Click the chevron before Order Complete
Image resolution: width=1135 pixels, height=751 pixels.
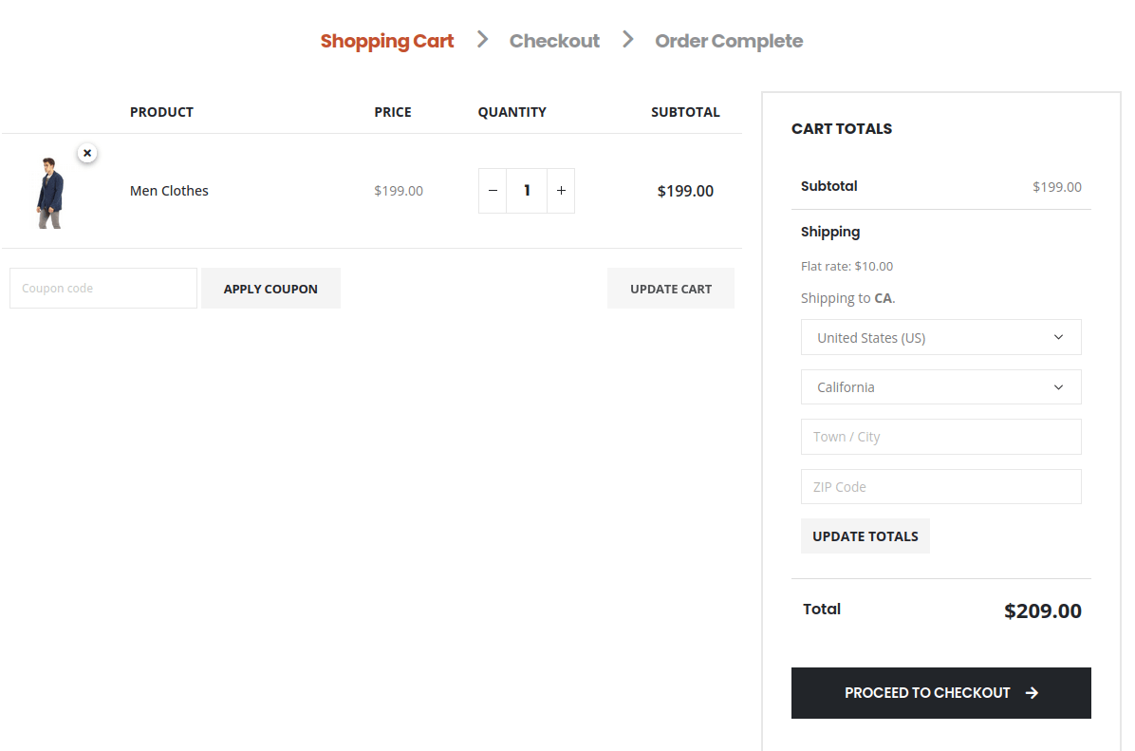coord(626,40)
